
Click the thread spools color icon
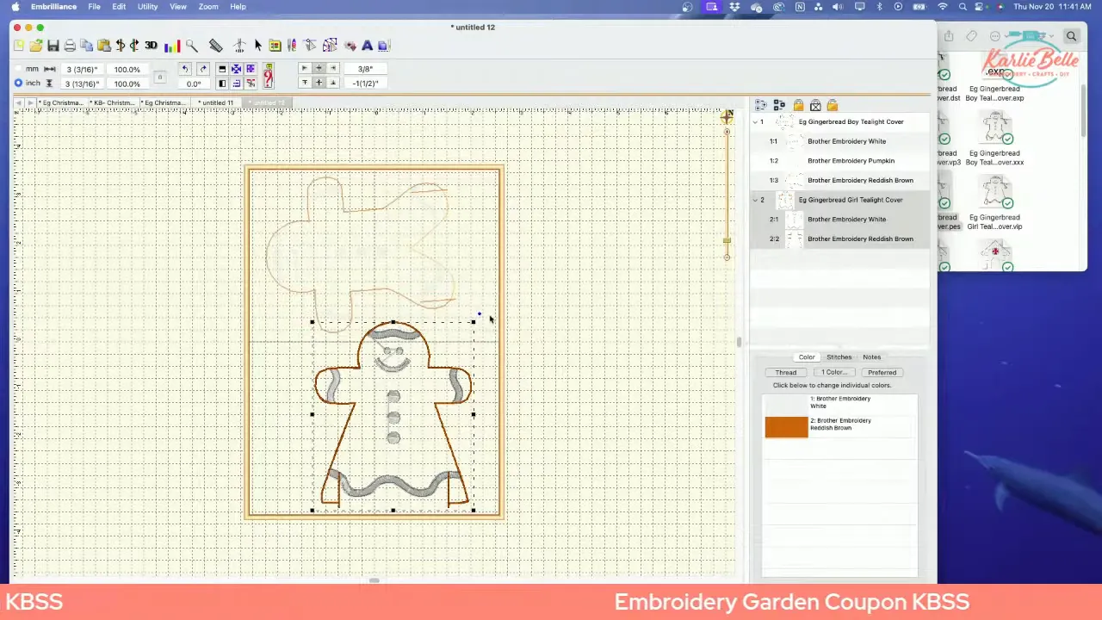click(292, 46)
